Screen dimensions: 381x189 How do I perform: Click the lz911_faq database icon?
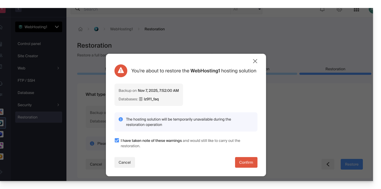click(141, 99)
